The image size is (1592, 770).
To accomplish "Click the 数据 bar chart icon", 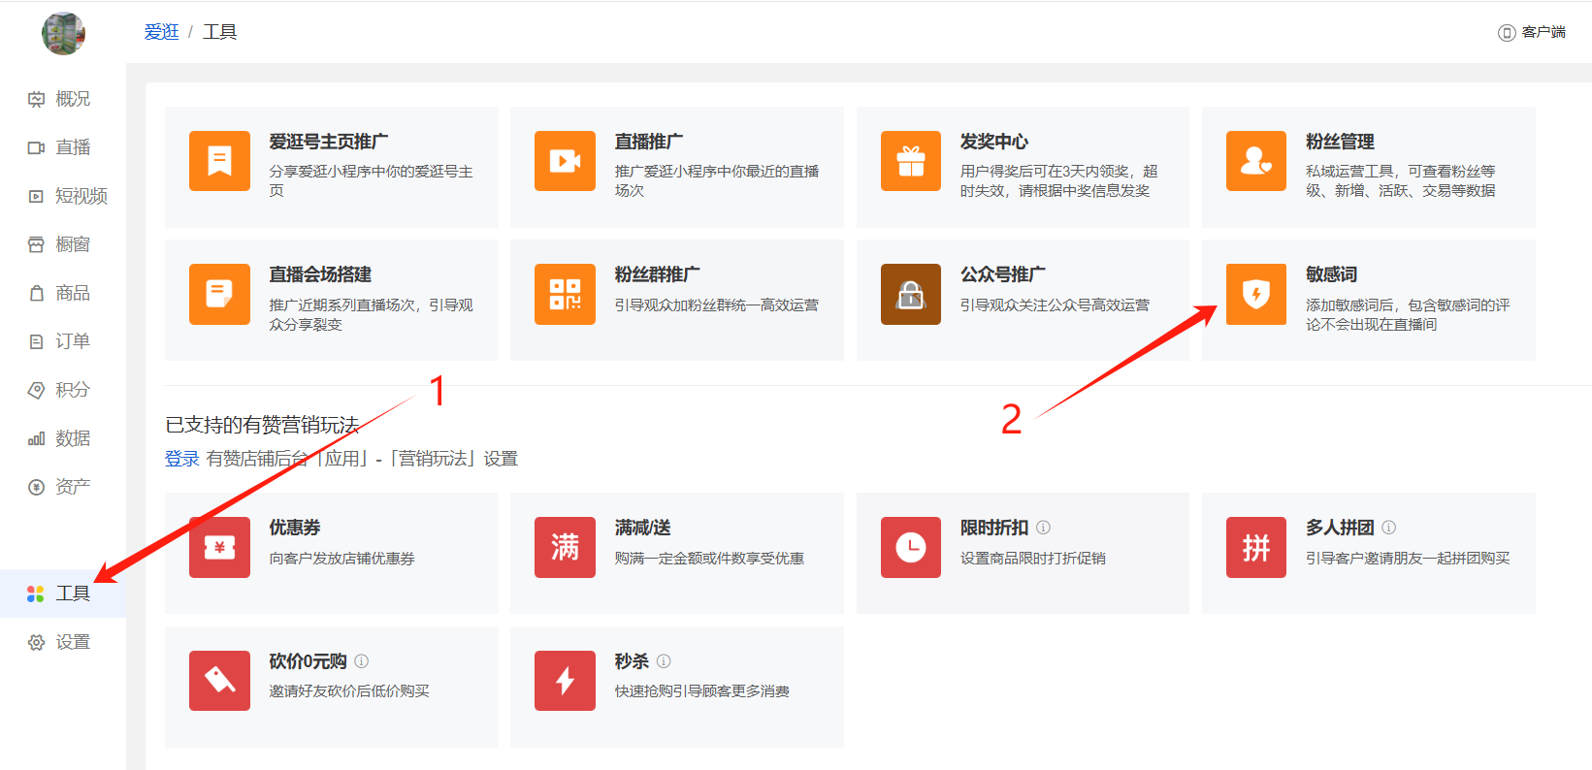I will click(36, 438).
